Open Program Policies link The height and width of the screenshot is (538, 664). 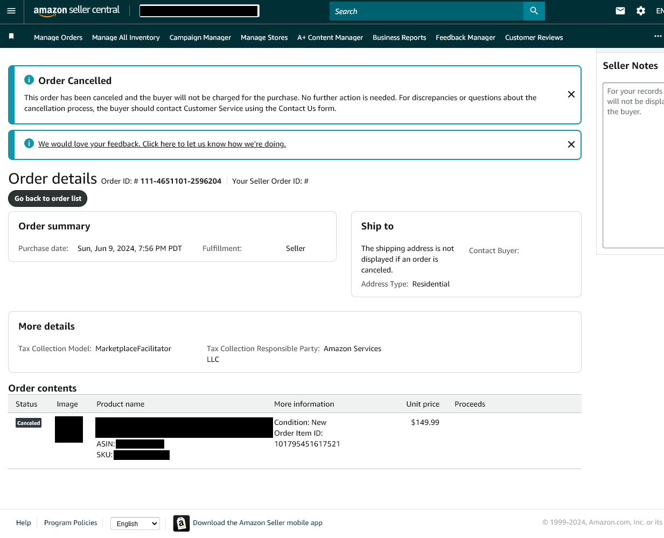pyautogui.click(x=71, y=522)
